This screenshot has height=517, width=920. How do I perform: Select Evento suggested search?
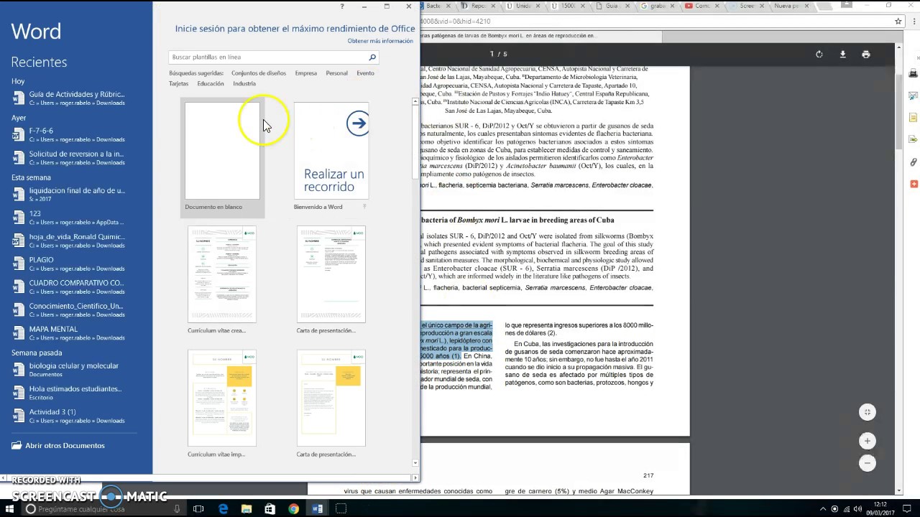click(x=365, y=73)
